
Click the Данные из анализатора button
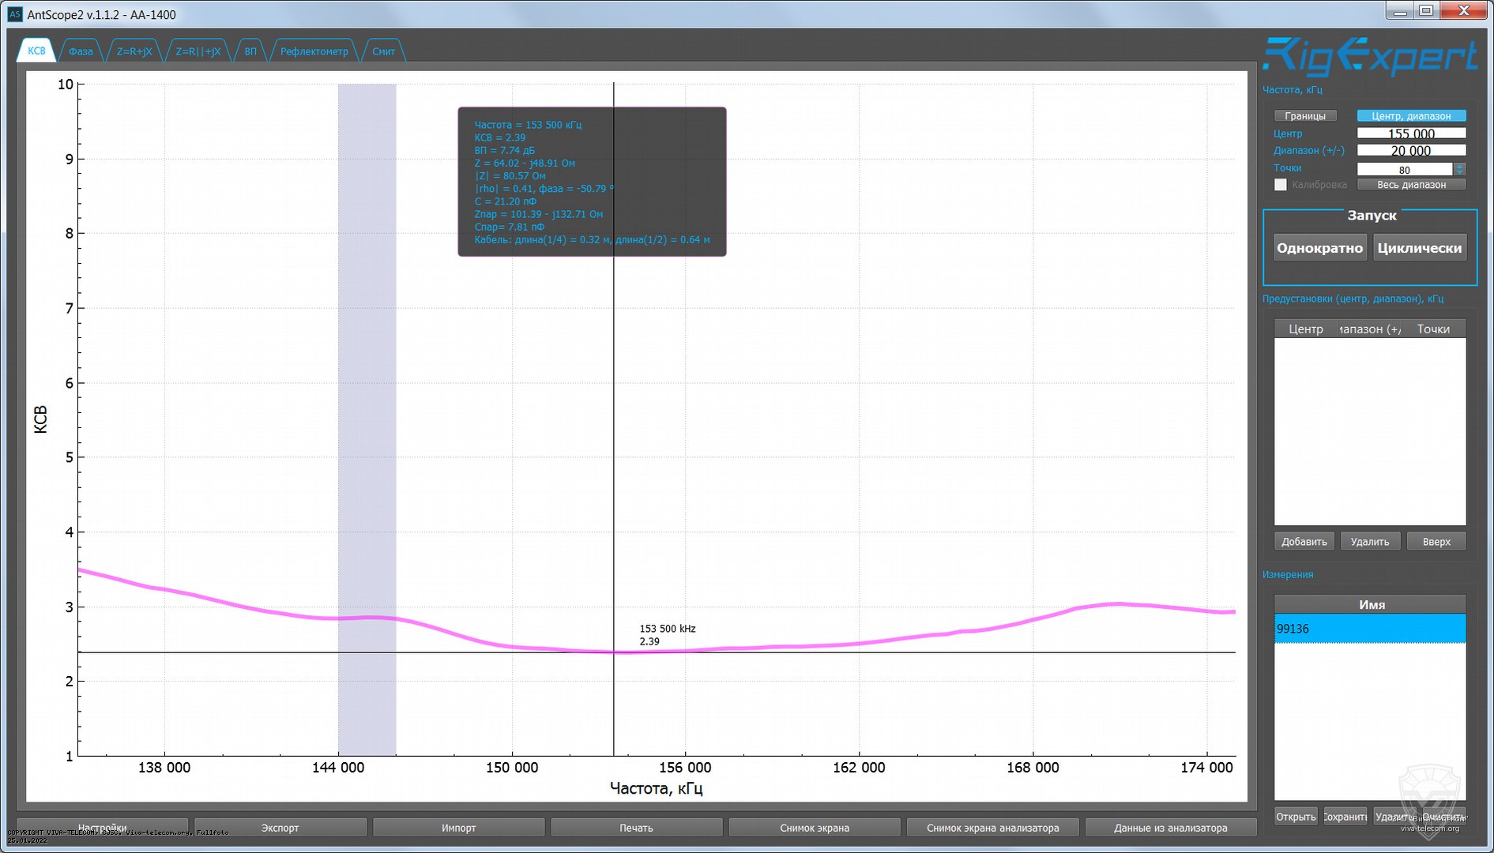pos(1170,828)
